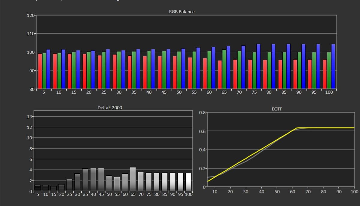Image resolution: width=360 pixels, height=206 pixels.
Task: Click the green bar at 65 in RGB Balance
Action: click(224, 69)
